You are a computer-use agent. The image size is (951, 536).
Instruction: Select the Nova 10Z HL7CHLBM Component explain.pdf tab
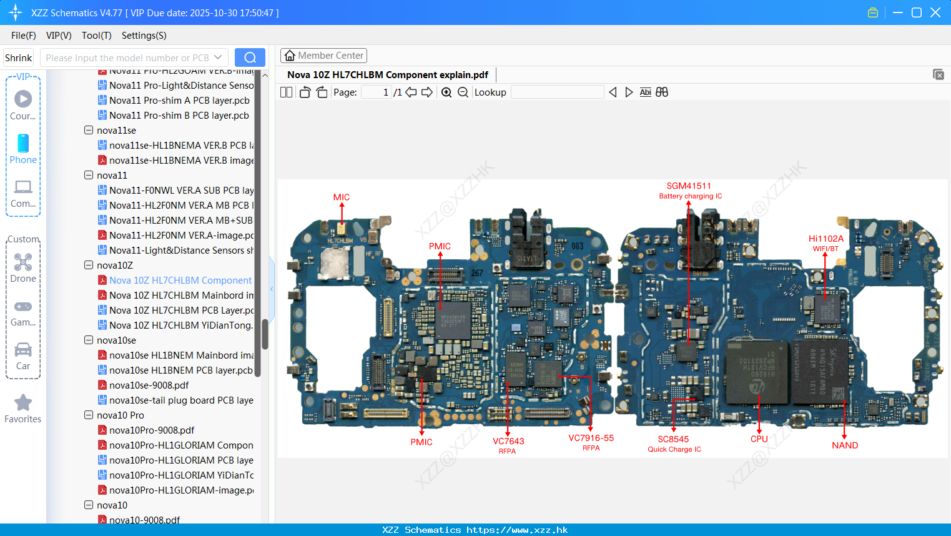pos(388,75)
